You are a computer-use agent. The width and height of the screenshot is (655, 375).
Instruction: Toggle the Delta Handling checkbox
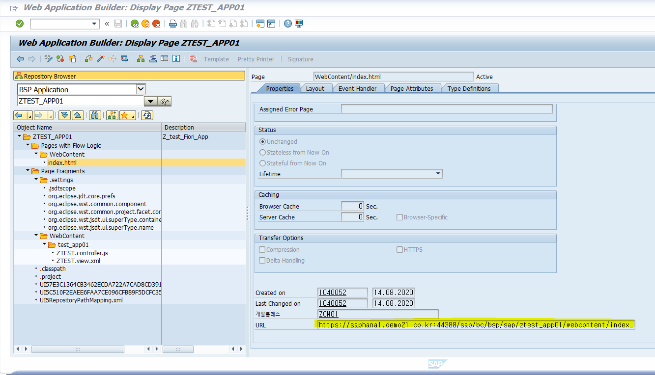tap(262, 261)
